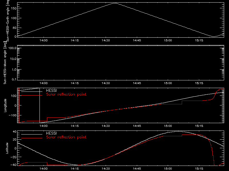The image size is (229, 171).
Task: Select 14:45 time label under Moon angle plot
Action: coord(137,83)
